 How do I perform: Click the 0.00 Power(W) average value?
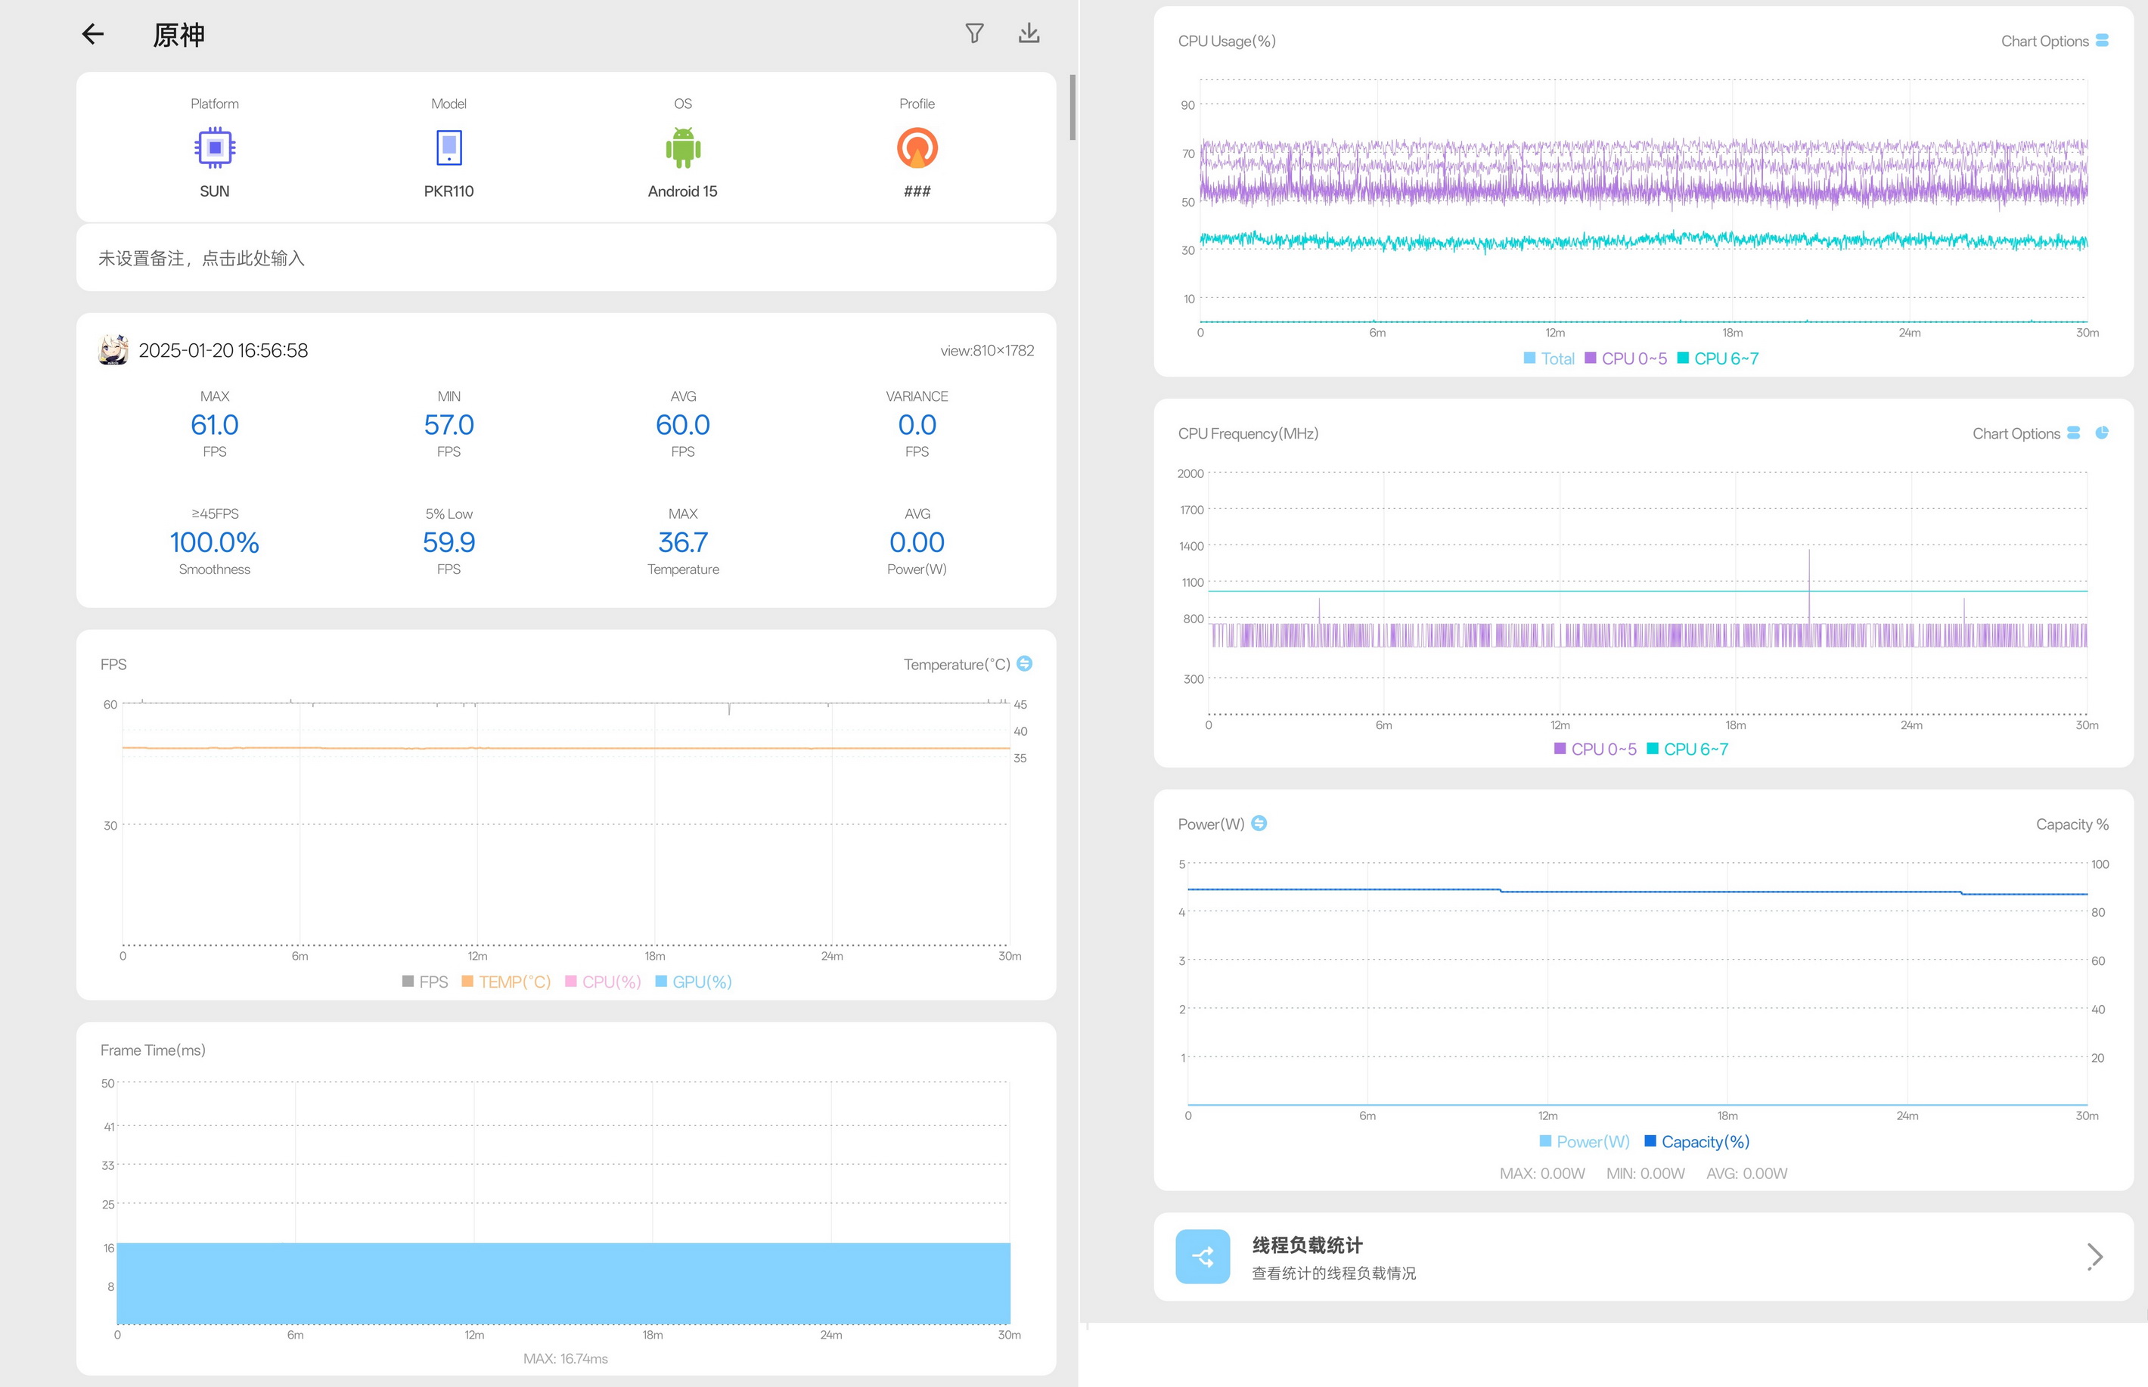(917, 542)
